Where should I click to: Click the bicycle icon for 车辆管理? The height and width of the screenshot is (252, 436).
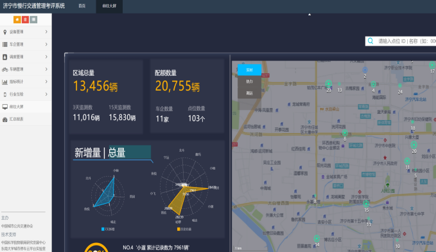[x=5, y=69]
